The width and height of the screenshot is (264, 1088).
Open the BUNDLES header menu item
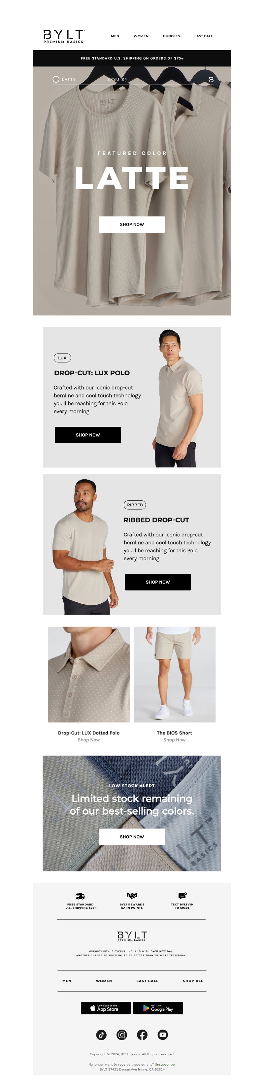[x=172, y=36]
